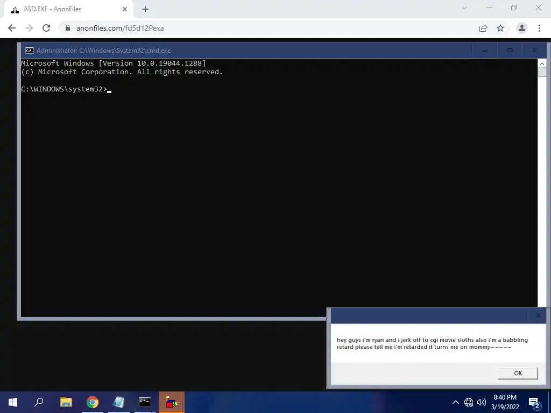
Task: Minimize the Chrome window
Action: (489, 8)
